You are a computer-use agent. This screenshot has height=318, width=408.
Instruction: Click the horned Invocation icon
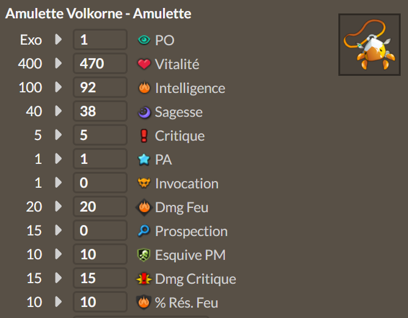click(x=144, y=183)
